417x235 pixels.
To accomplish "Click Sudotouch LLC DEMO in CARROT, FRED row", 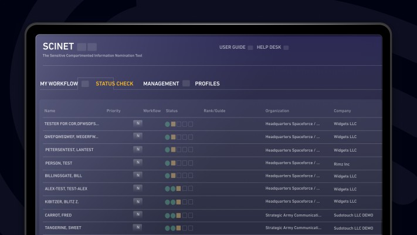I will tap(354, 215).
